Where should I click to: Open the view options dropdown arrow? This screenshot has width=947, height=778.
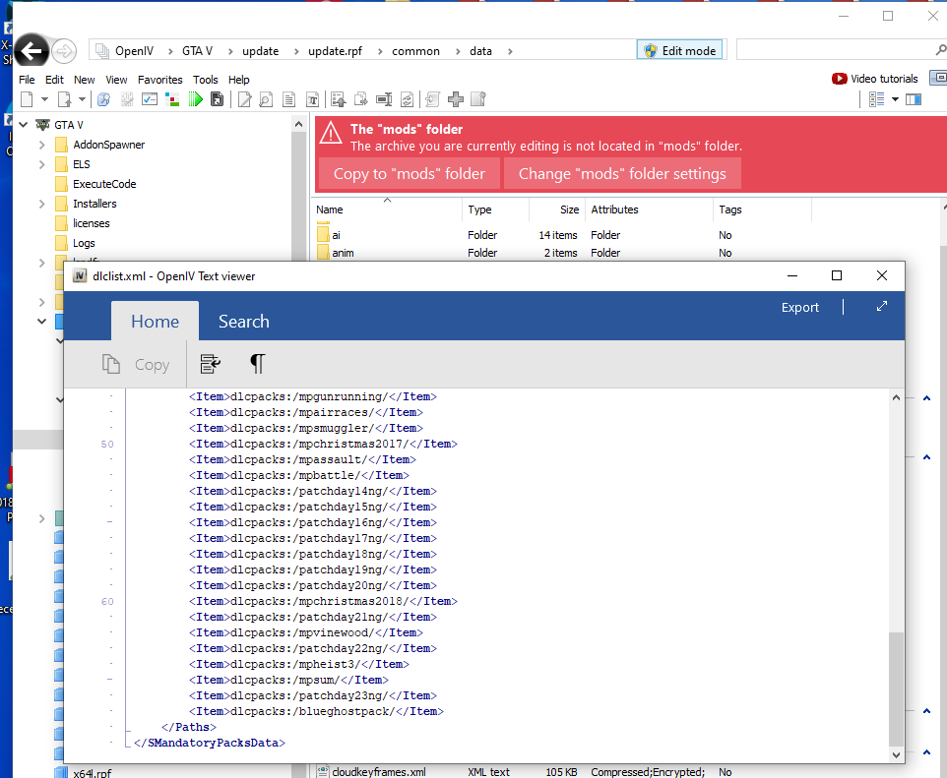click(x=895, y=99)
